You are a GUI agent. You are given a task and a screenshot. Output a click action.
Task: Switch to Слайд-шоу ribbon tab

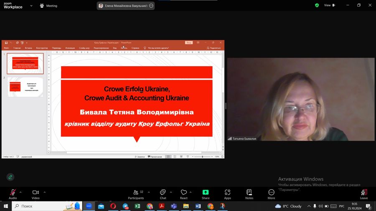84,48
